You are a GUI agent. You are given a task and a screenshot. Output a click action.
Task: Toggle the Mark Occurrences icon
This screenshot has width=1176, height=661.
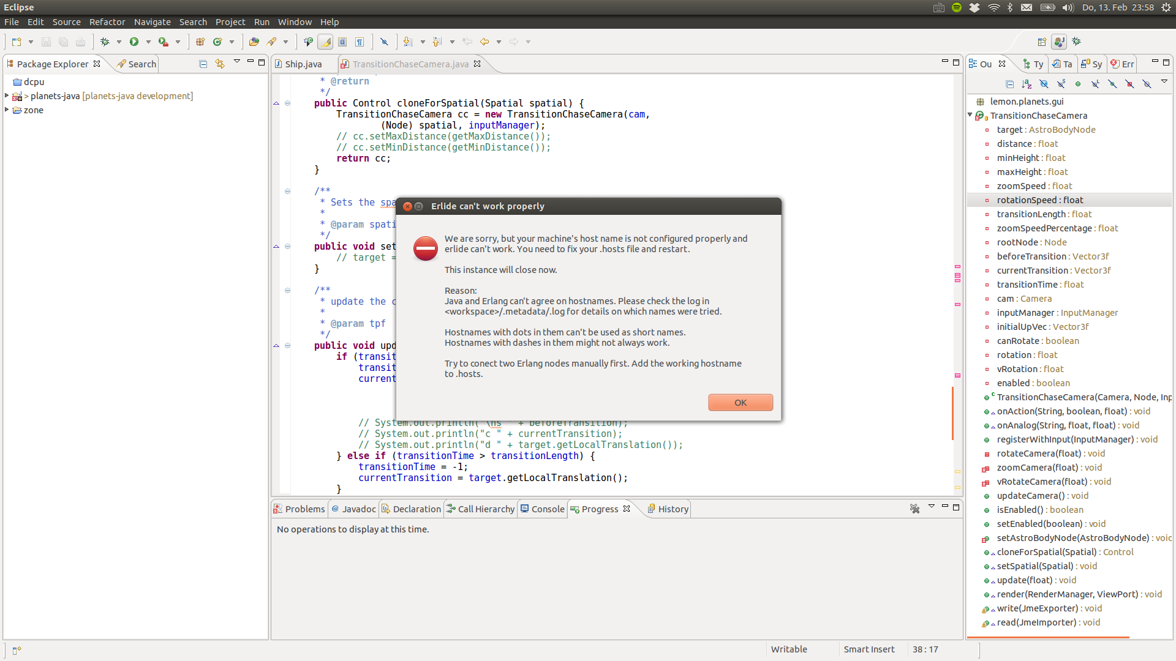pyautogui.click(x=324, y=41)
